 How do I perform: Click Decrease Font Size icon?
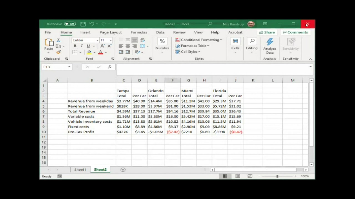[109, 46]
